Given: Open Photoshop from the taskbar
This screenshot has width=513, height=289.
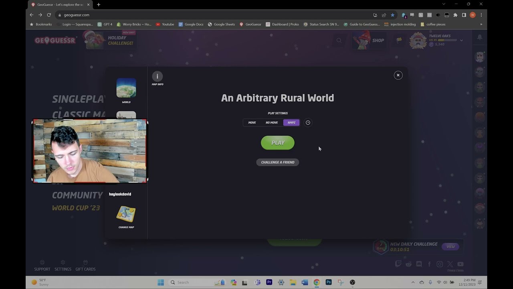Looking at the screenshot, I should tap(329, 282).
